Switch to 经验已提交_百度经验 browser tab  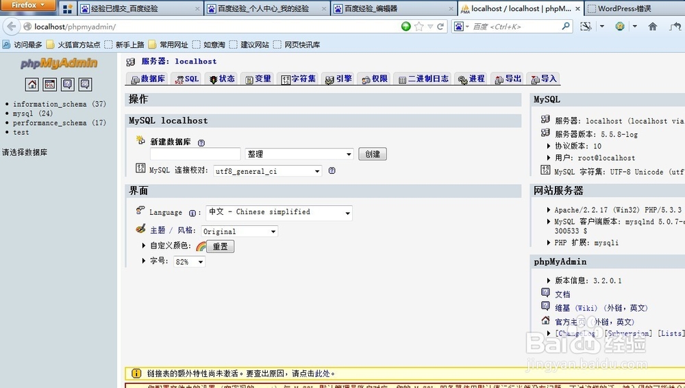coord(140,8)
